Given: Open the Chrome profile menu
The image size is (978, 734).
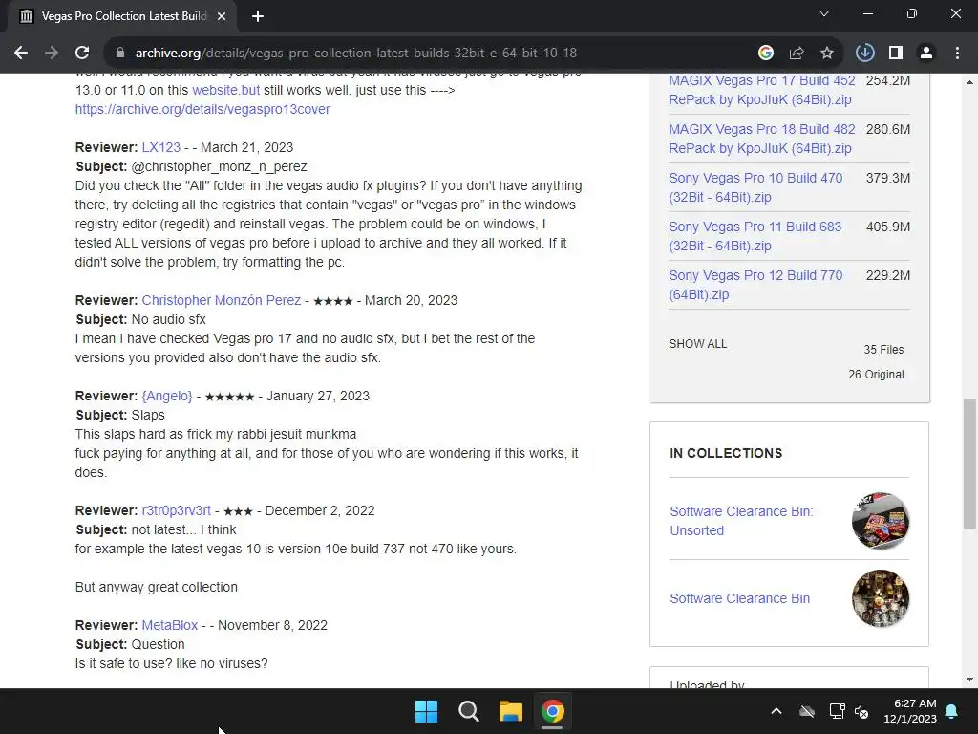Looking at the screenshot, I should 926,54.
